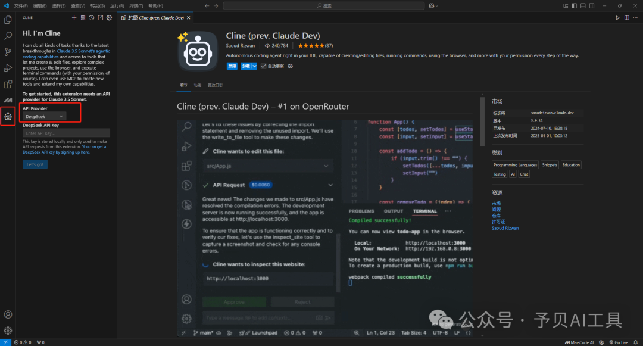643x346 pixels.
Task: Open the Source Control view
Action: tap(8, 52)
